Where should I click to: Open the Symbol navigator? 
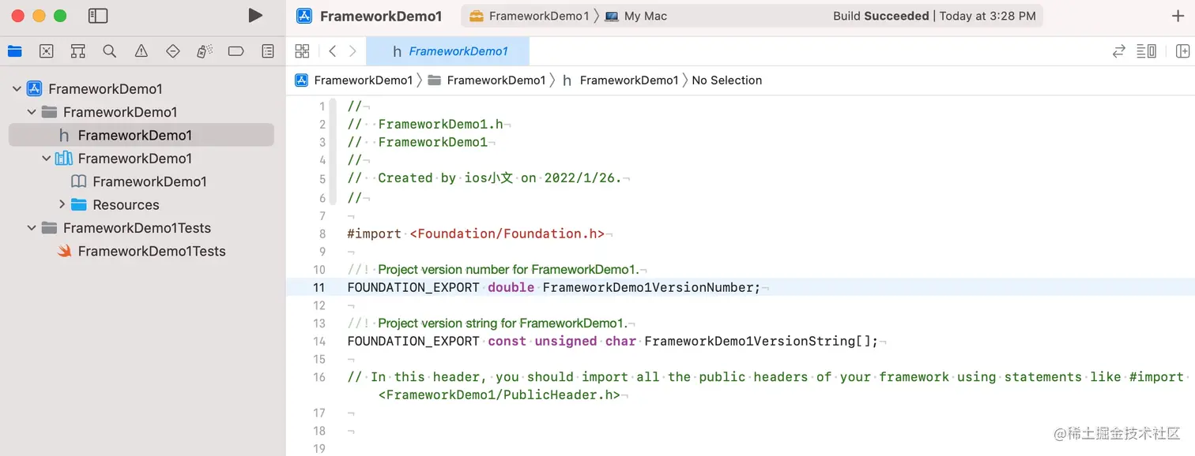77,50
